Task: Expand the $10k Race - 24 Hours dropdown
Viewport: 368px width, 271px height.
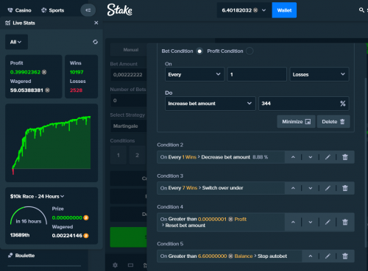Action: (x=37, y=196)
